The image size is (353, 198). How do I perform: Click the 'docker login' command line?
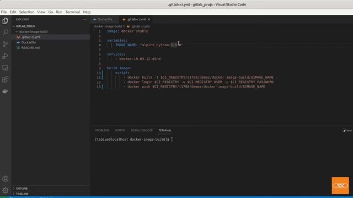tap(199, 82)
